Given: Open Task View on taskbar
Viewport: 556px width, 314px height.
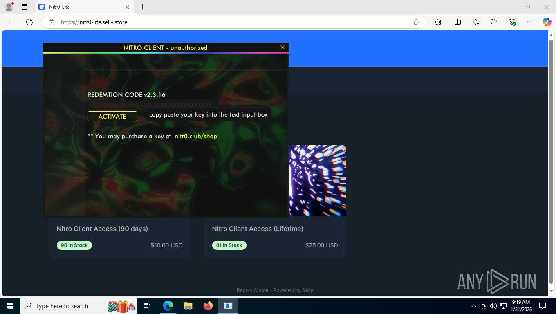Looking at the screenshot, I should [x=147, y=306].
